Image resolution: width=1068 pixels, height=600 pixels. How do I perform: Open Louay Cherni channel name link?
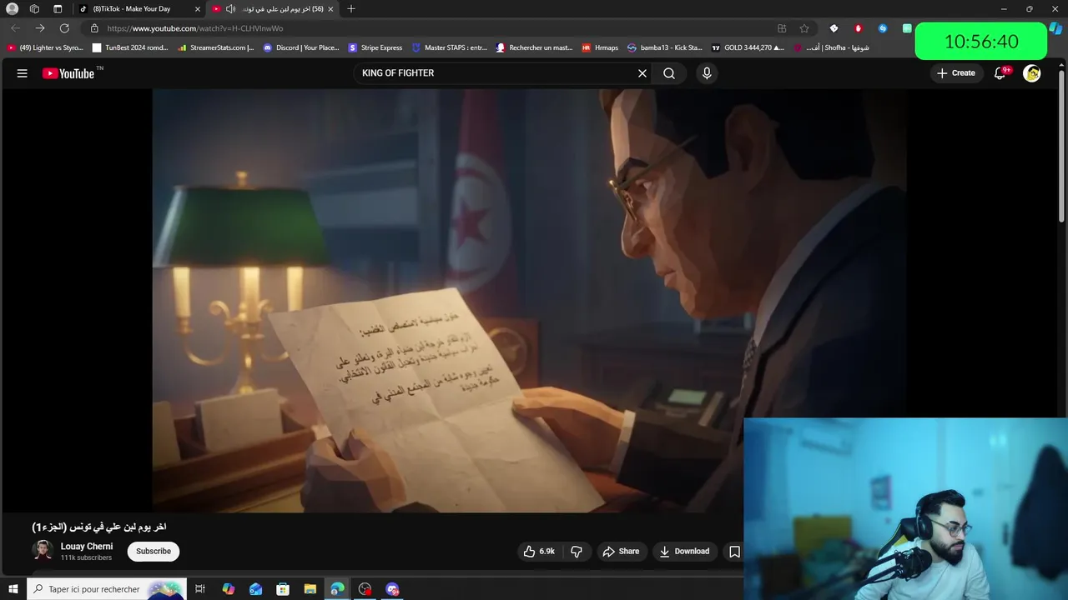tap(87, 547)
